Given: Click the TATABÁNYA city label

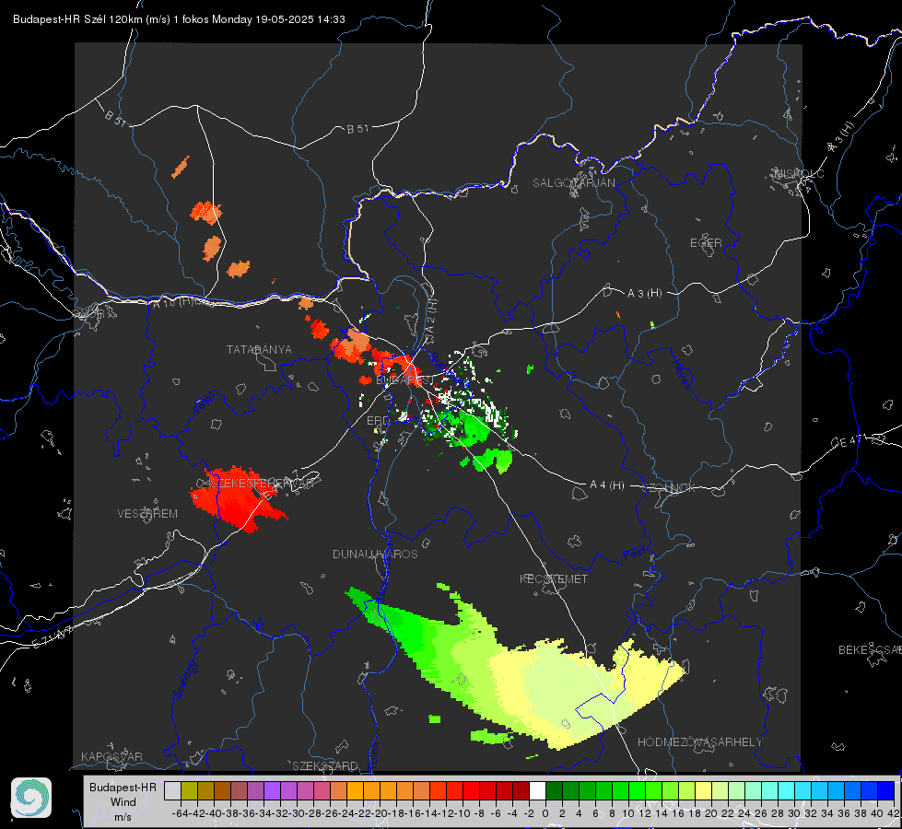Looking at the screenshot, I should tap(259, 349).
